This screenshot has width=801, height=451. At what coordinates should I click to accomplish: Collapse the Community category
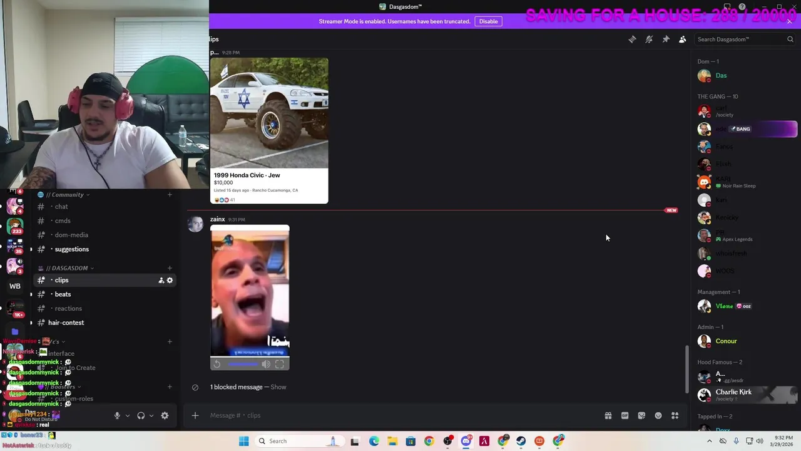[65, 195]
